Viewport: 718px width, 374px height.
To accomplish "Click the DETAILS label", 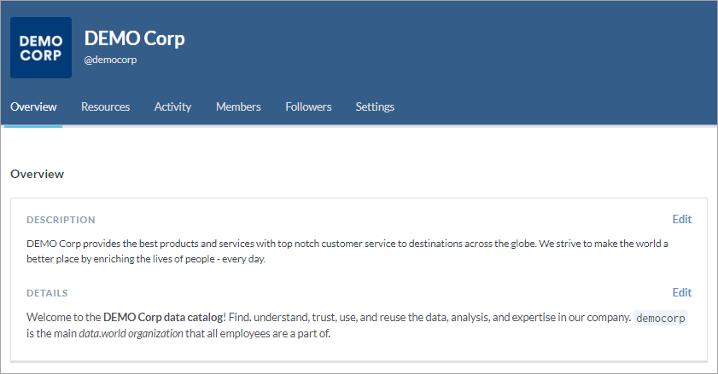I will [x=47, y=293].
